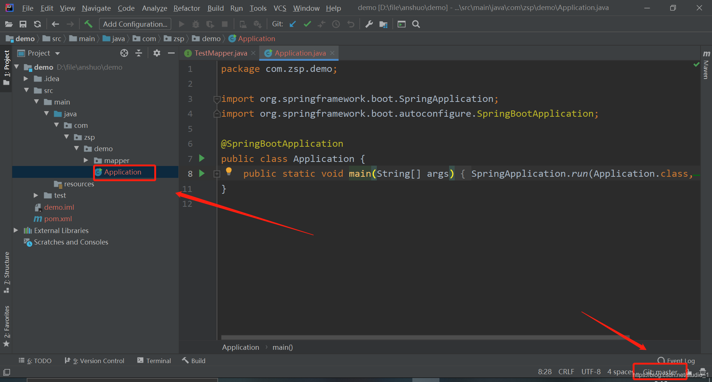Click the Save All toolbar icon
The height and width of the screenshot is (382, 712).
click(23, 24)
